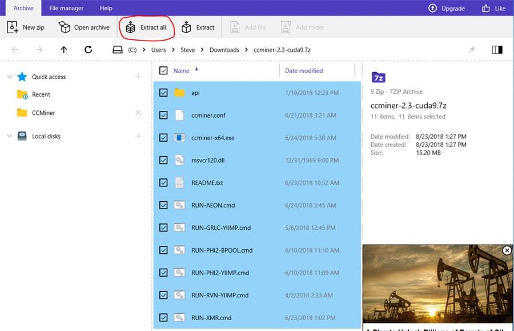This screenshot has width=514, height=331.
Task: Toggle the select-all checkbox in header
Action: (163, 71)
